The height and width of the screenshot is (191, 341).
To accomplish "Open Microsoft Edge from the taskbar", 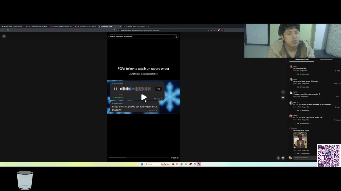I will [182, 164].
